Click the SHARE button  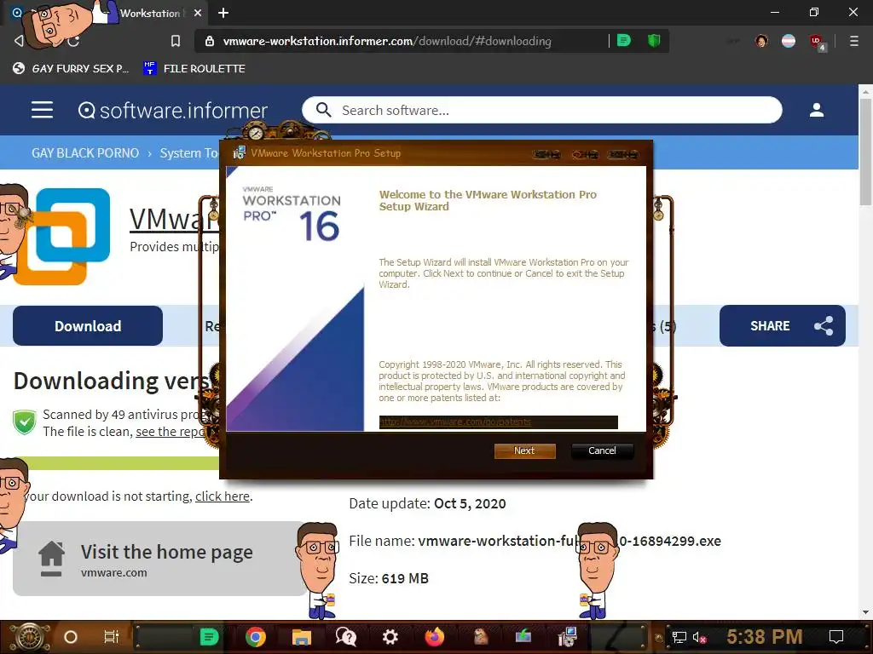point(783,326)
